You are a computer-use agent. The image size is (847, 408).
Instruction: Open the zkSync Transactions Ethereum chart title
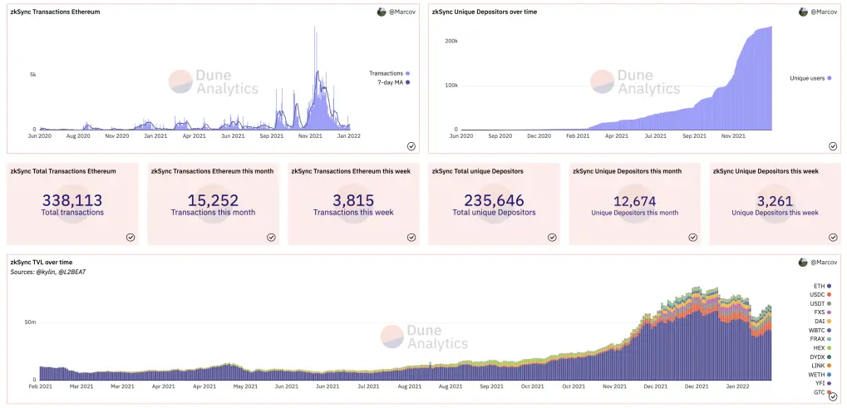[x=55, y=12]
